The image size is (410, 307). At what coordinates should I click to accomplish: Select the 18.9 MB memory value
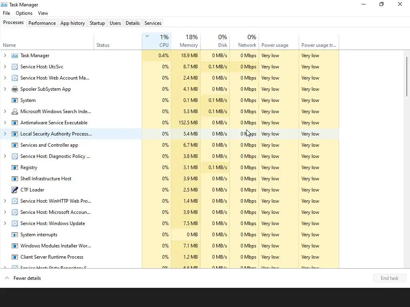click(x=189, y=56)
